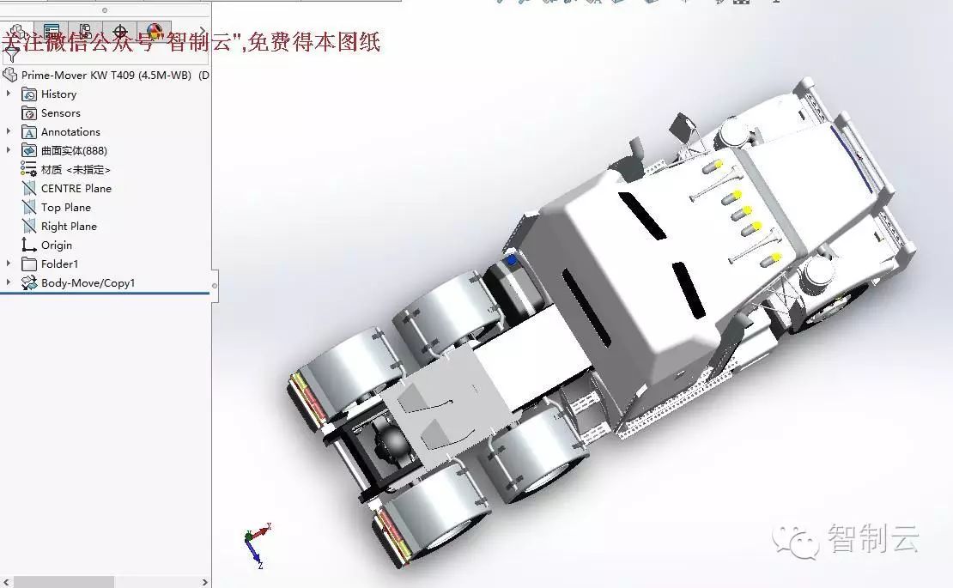Click the Annotations icon
Viewport: 953px width, 588px height.
tap(28, 132)
